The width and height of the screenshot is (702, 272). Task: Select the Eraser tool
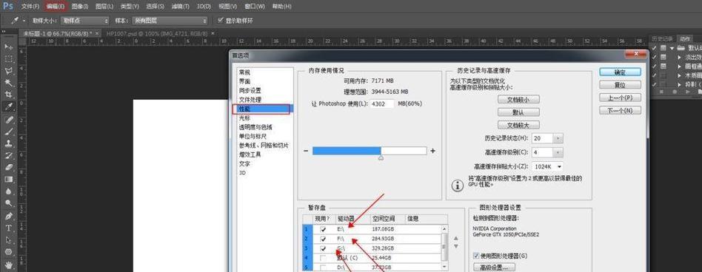(x=8, y=168)
